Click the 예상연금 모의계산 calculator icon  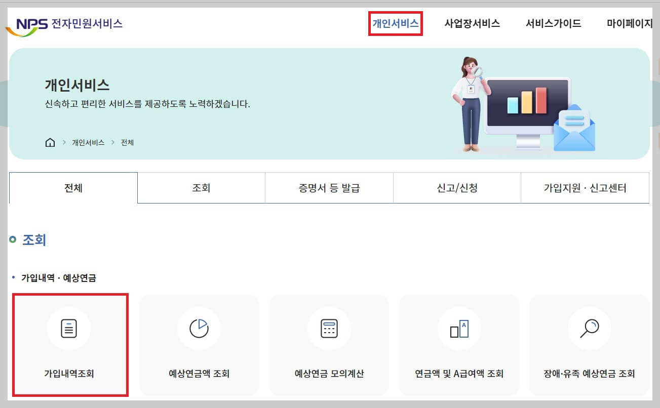click(329, 328)
